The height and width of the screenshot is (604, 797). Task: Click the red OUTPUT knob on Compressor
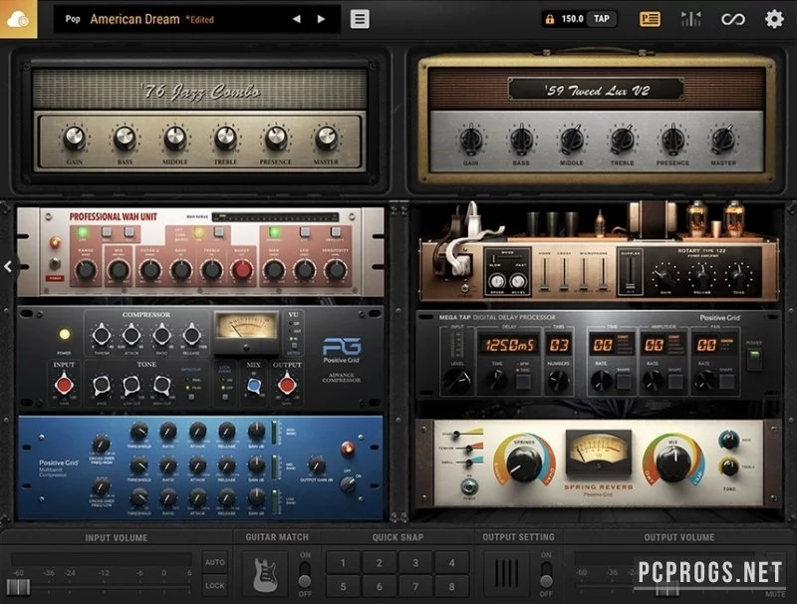pyautogui.click(x=287, y=385)
